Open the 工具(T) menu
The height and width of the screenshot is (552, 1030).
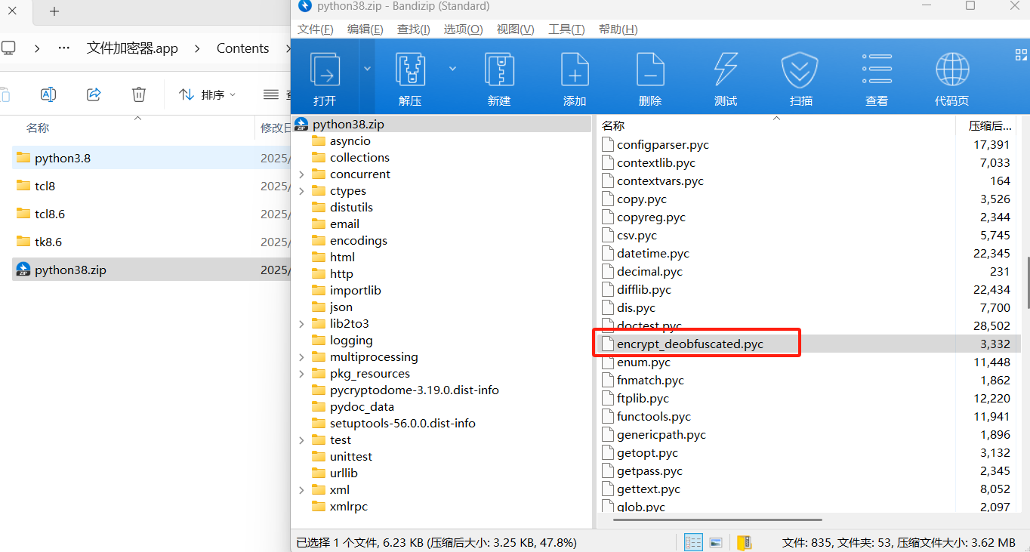click(x=566, y=29)
